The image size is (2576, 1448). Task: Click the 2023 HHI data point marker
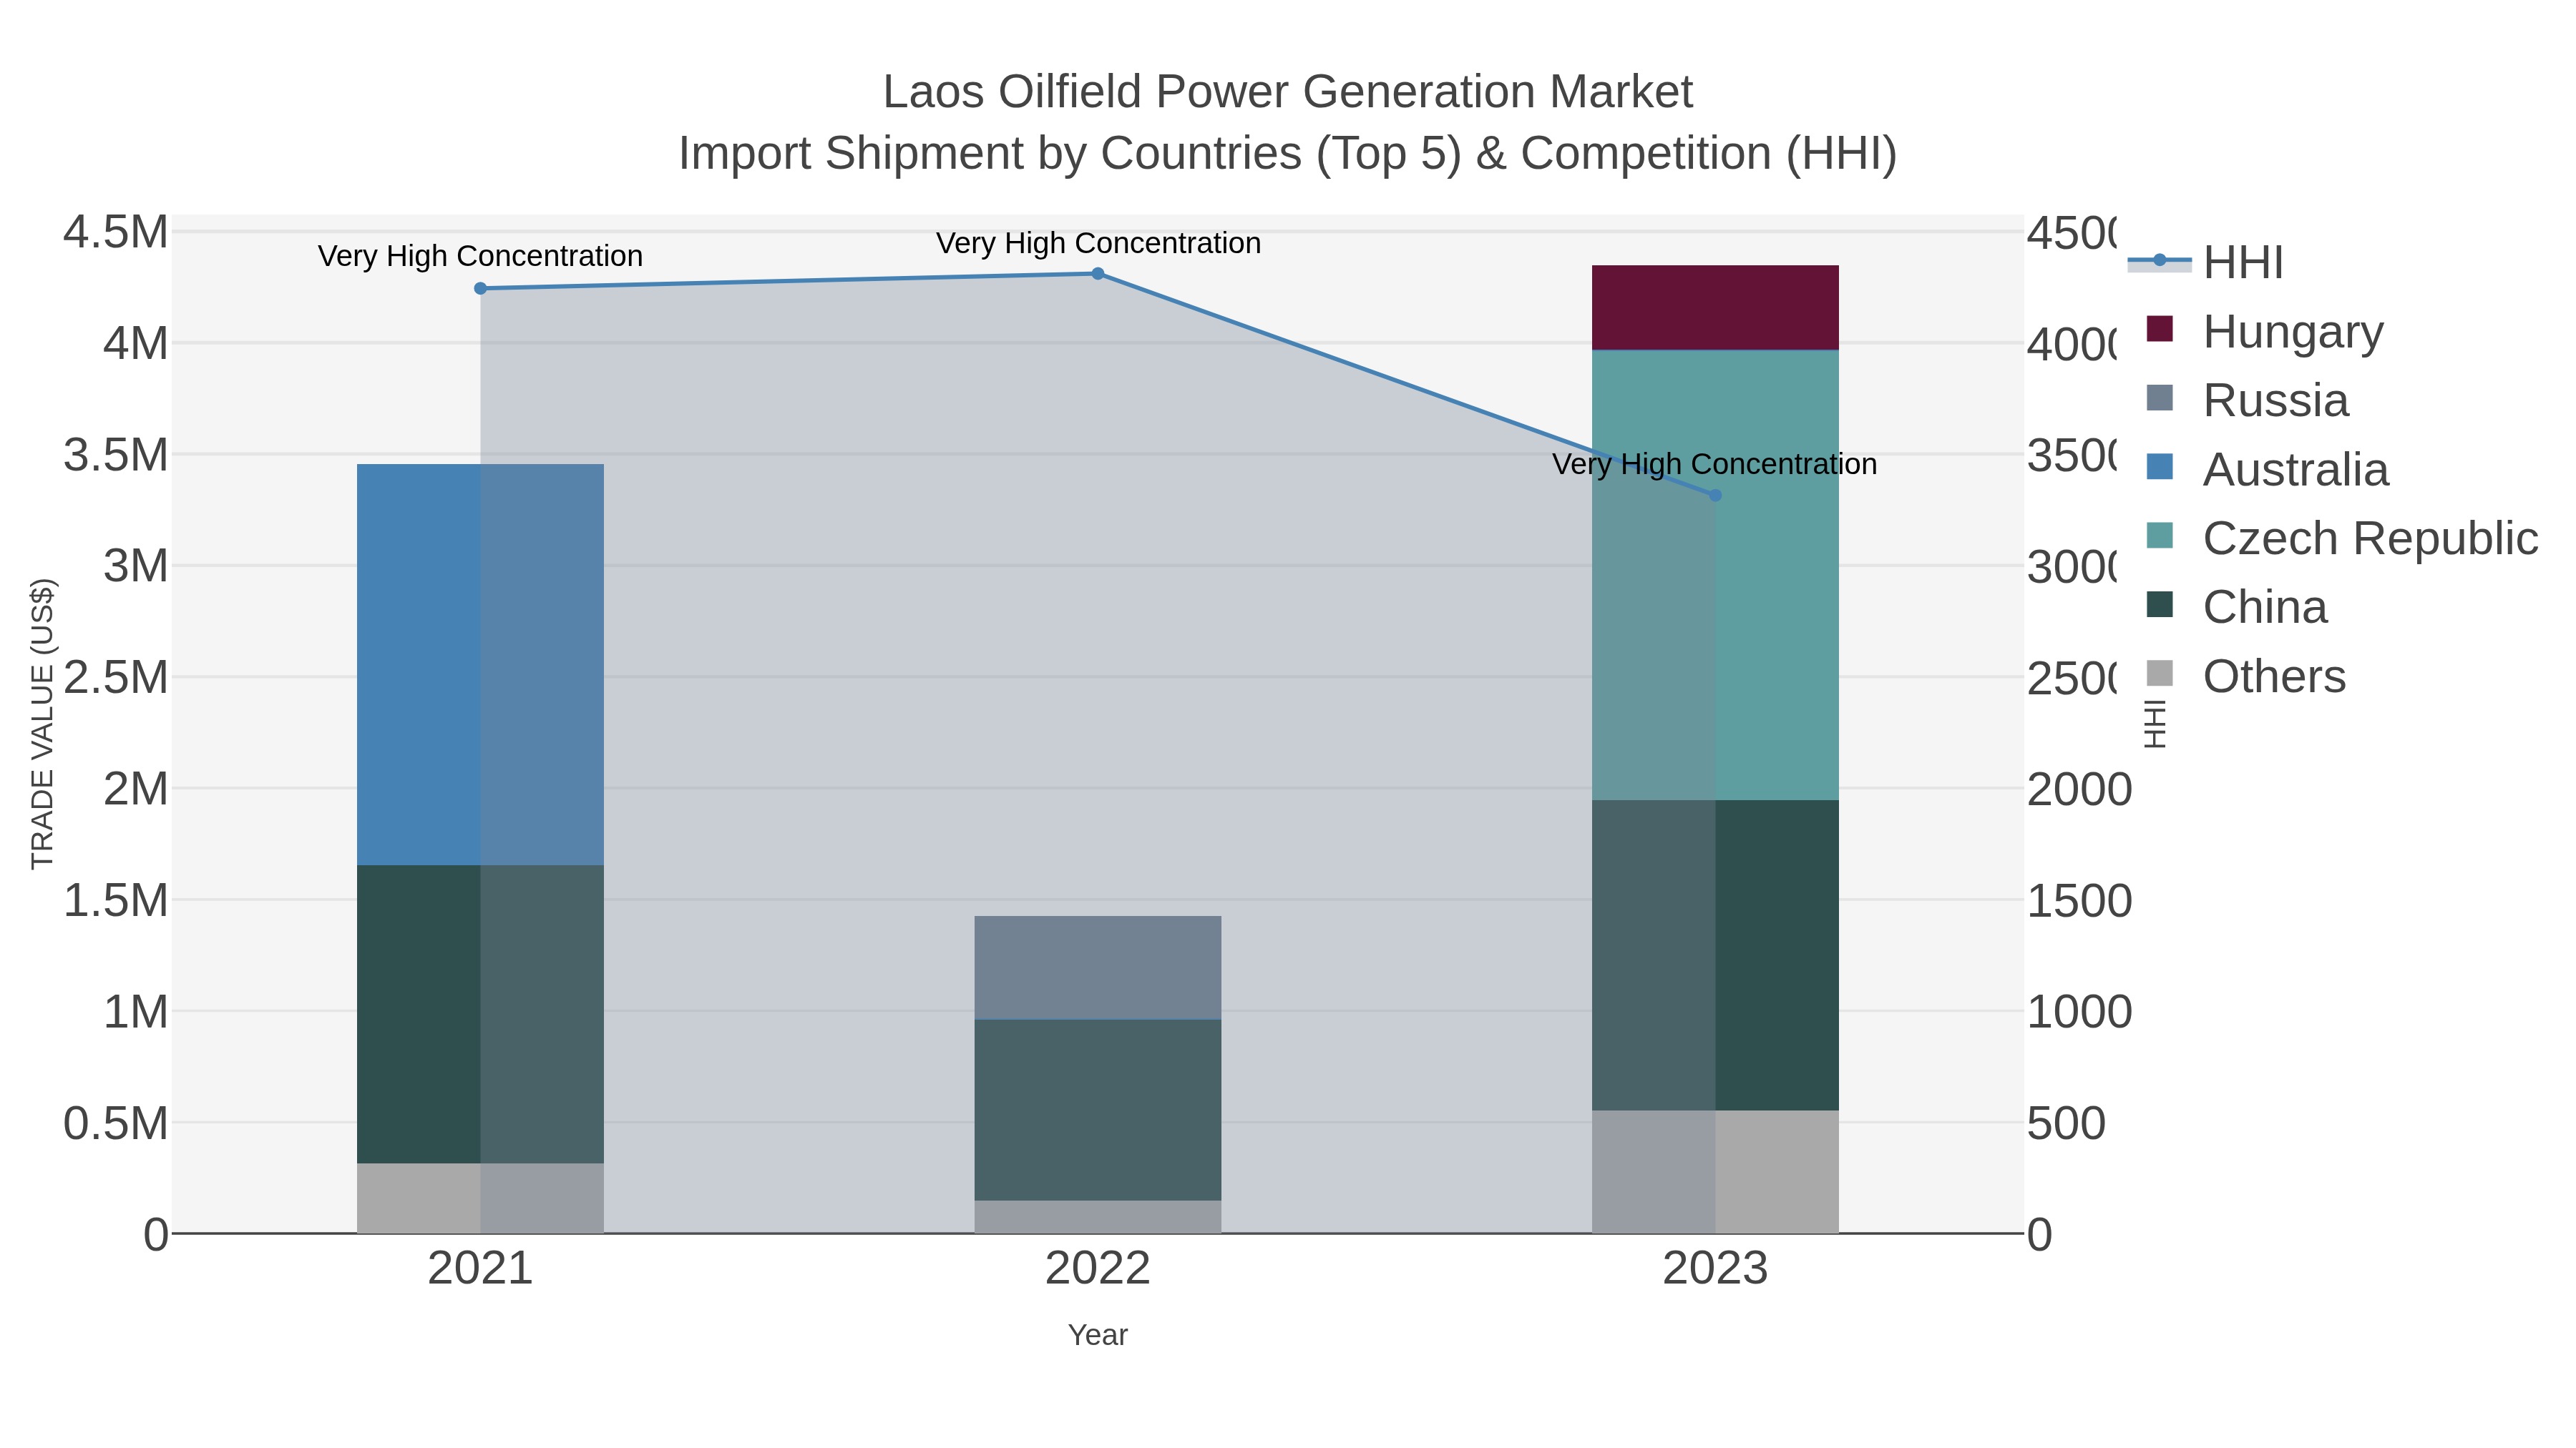coord(1715,496)
